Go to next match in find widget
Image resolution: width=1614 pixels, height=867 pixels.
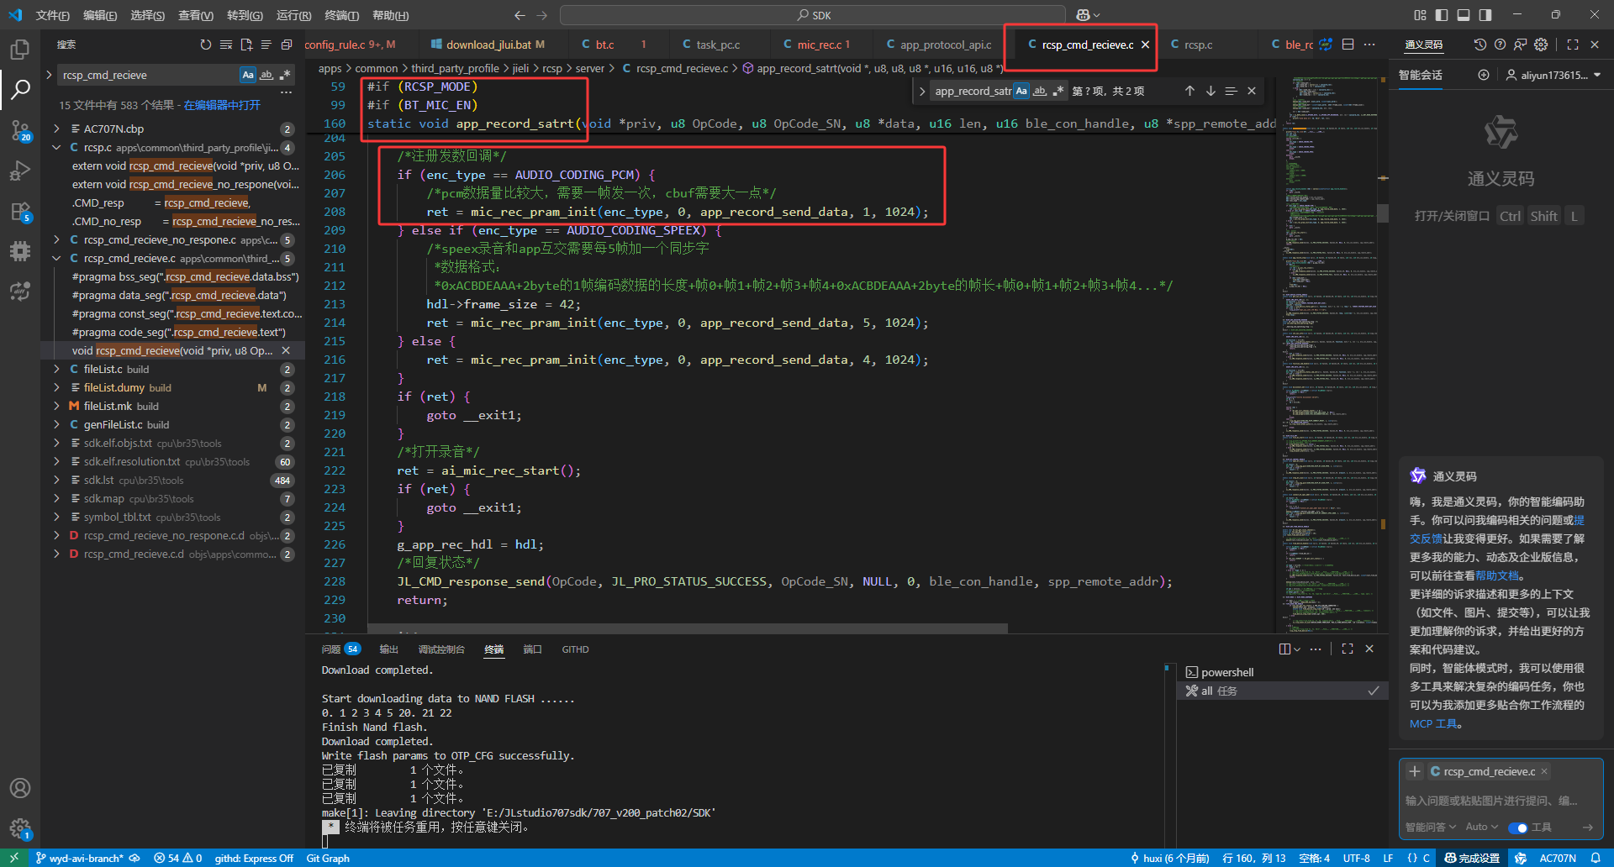(1210, 91)
